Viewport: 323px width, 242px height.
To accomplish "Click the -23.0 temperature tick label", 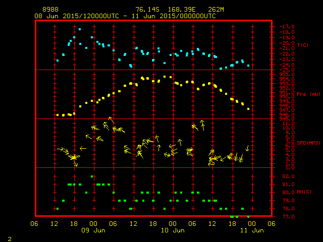I will [287, 59].
